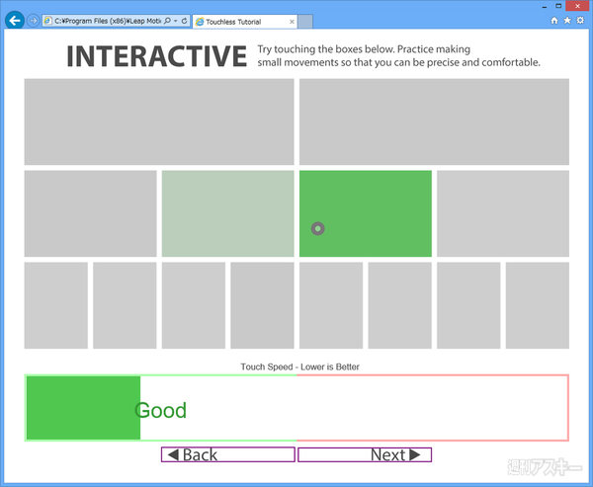The height and width of the screenshot is (487, 593).
Task: Open favorites with the star icon
Action: point(567,21)
